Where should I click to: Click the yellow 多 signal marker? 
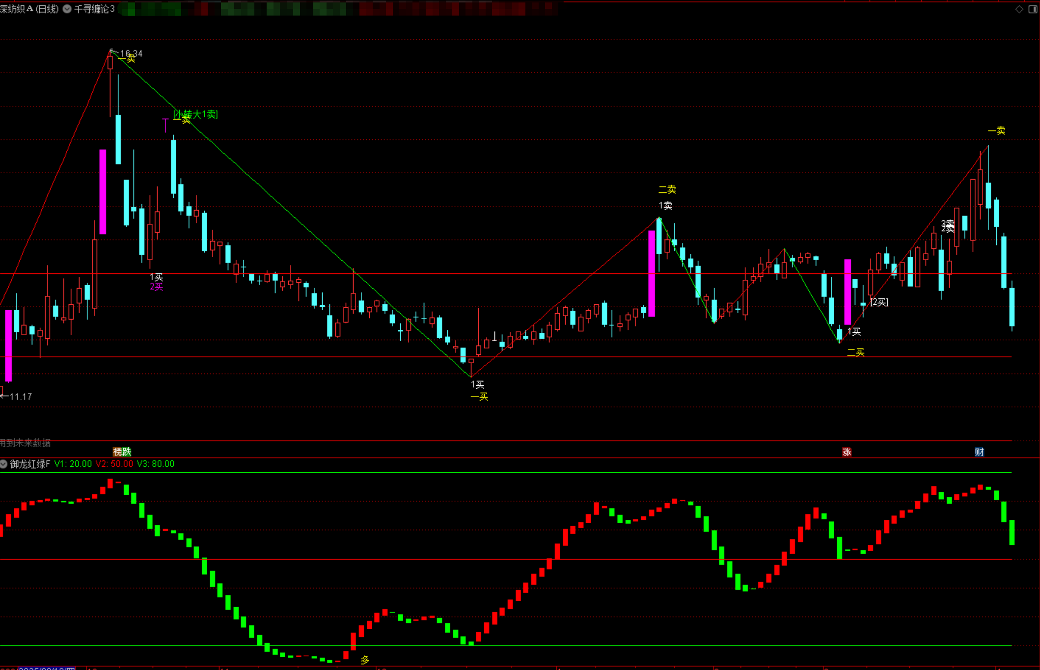365,660
